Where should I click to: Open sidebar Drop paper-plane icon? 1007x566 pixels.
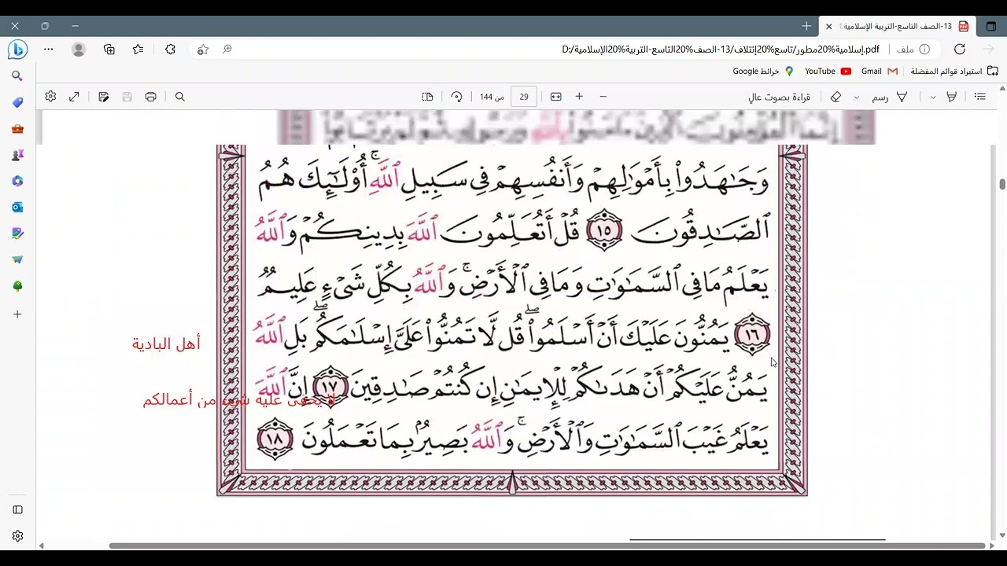tap(17, 259)
